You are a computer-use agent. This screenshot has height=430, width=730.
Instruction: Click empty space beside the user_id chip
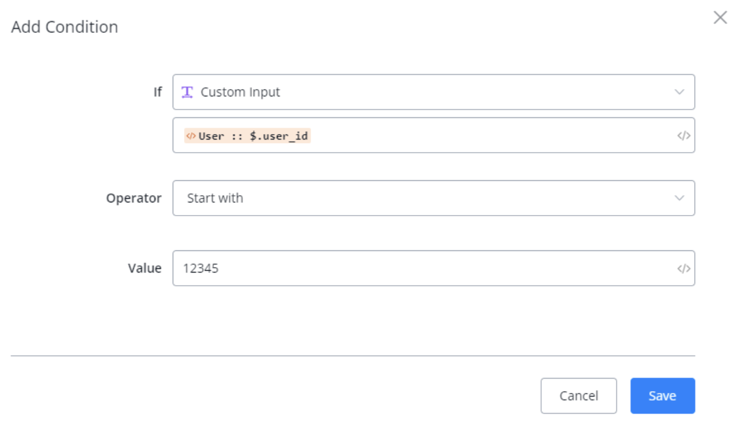pyautogui.click(x=491, y=135)
